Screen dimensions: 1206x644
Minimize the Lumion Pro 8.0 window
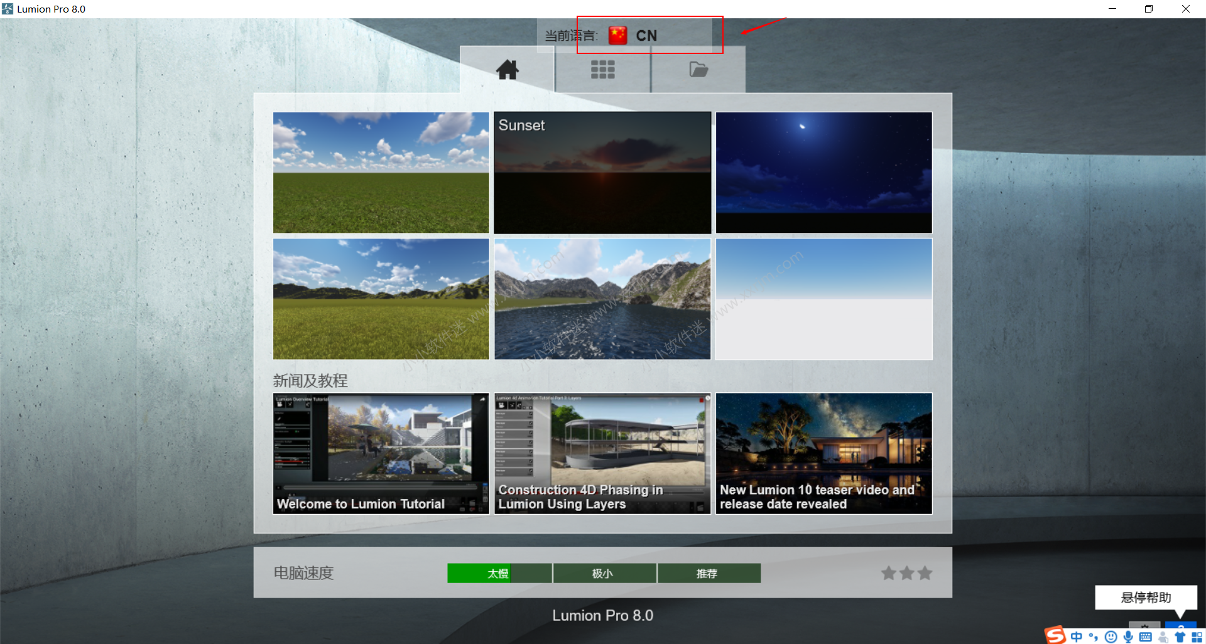1112,9
